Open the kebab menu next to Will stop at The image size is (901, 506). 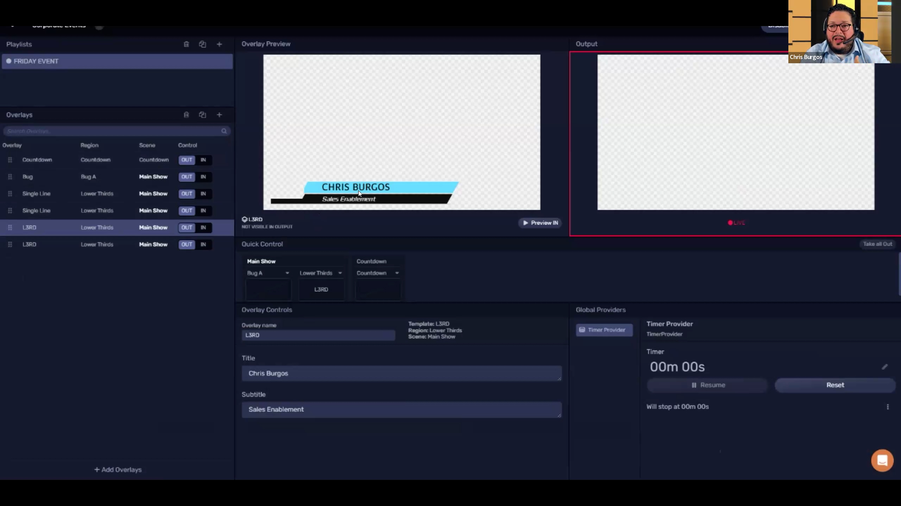(888, 407)
